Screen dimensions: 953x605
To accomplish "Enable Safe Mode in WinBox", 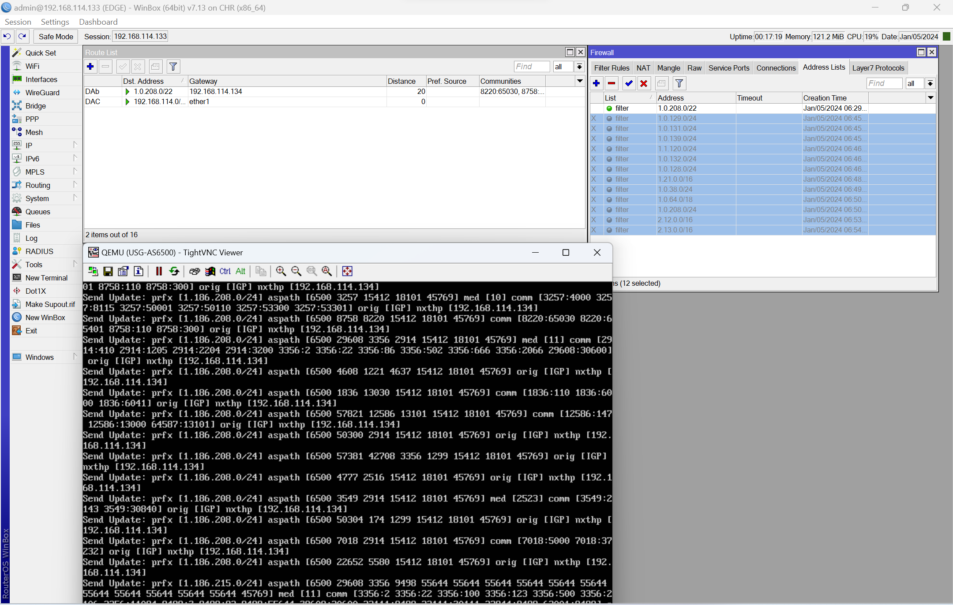I will (x=56, y=36).
